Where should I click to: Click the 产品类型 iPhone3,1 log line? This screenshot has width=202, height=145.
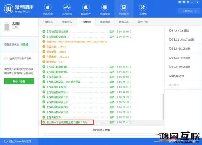click(56, 57)
